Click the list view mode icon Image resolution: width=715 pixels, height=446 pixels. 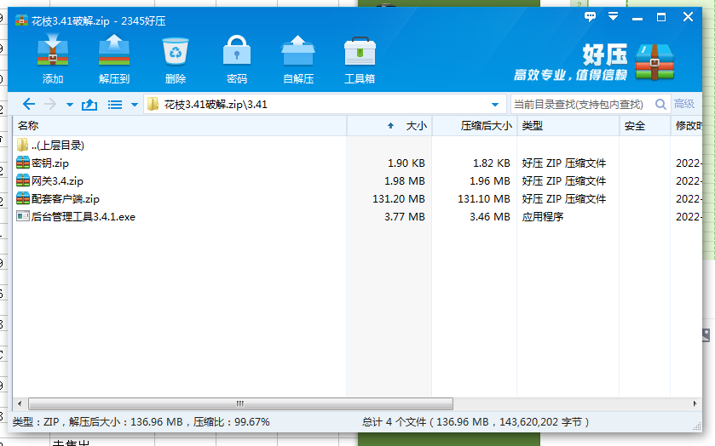(115, 105)
